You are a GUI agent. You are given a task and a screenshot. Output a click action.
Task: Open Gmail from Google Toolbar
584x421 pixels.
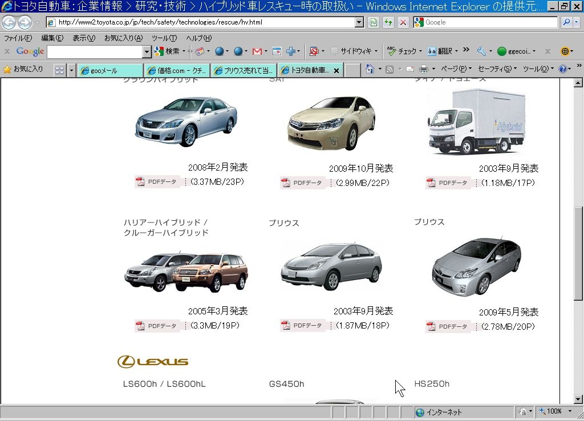click(257, 51)
